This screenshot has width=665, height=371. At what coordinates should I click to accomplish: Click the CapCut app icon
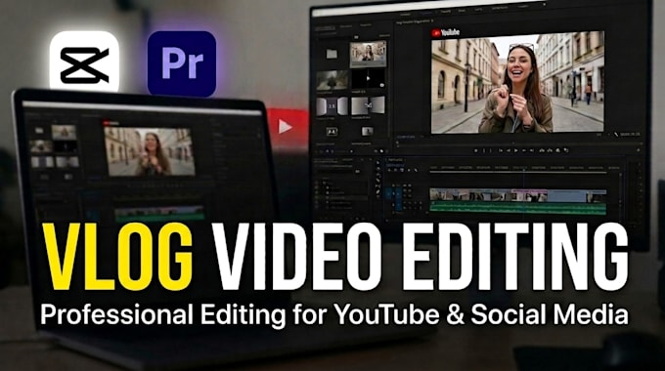[84, 61]
